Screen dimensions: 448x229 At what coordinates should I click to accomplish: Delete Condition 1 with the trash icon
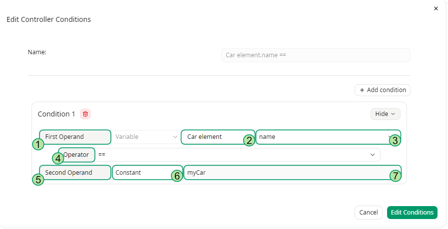click(85, 114)
